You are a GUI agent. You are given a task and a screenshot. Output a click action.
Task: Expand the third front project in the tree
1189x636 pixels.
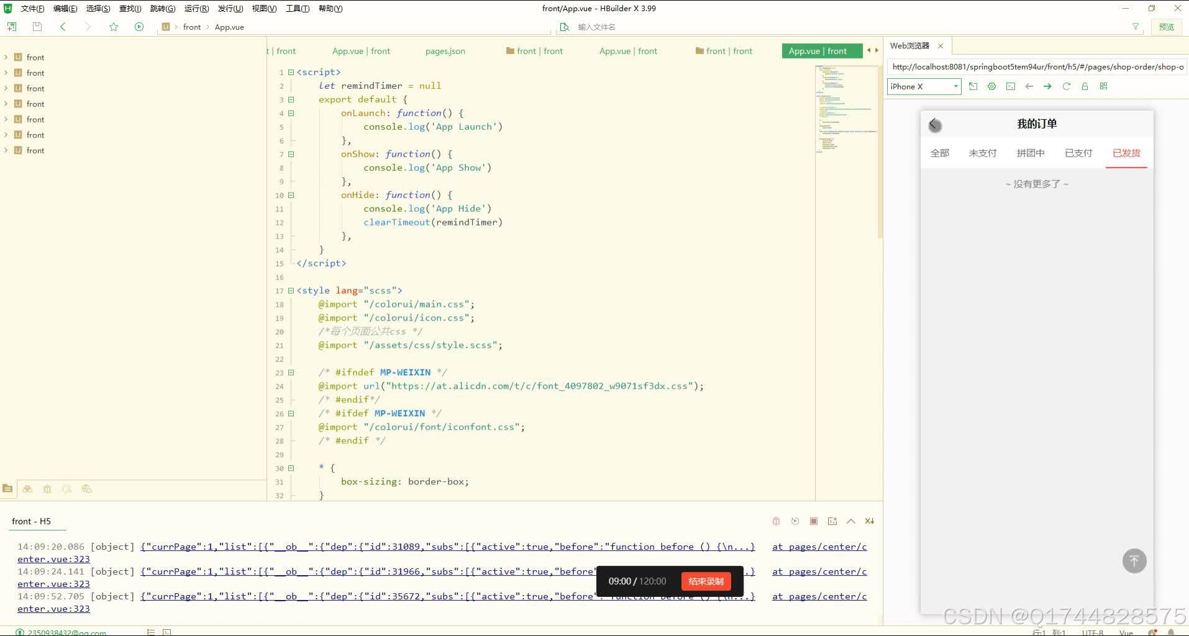coord(6,88)
